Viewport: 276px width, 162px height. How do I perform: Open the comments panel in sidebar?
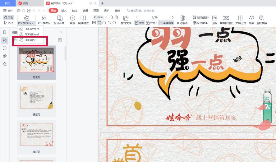(5, 48)
